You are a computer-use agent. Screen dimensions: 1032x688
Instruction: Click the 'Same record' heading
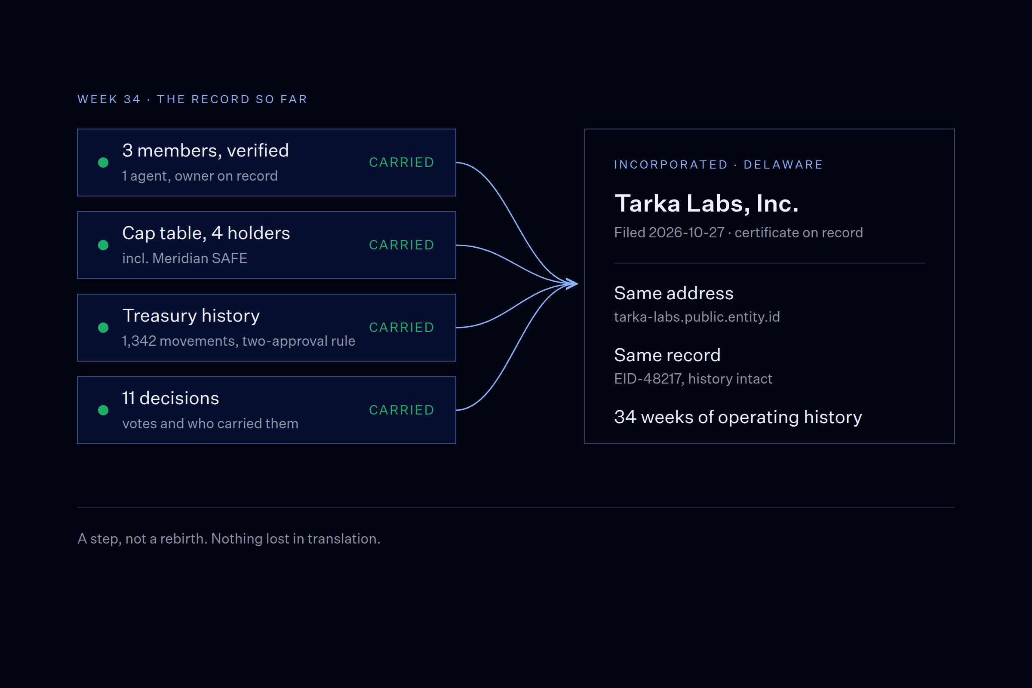[x=667, y=355]
